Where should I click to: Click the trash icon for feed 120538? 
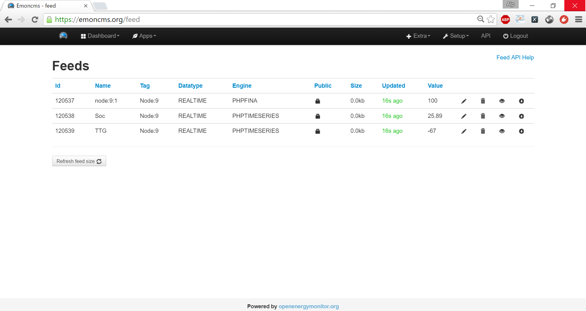coord(483,116)
